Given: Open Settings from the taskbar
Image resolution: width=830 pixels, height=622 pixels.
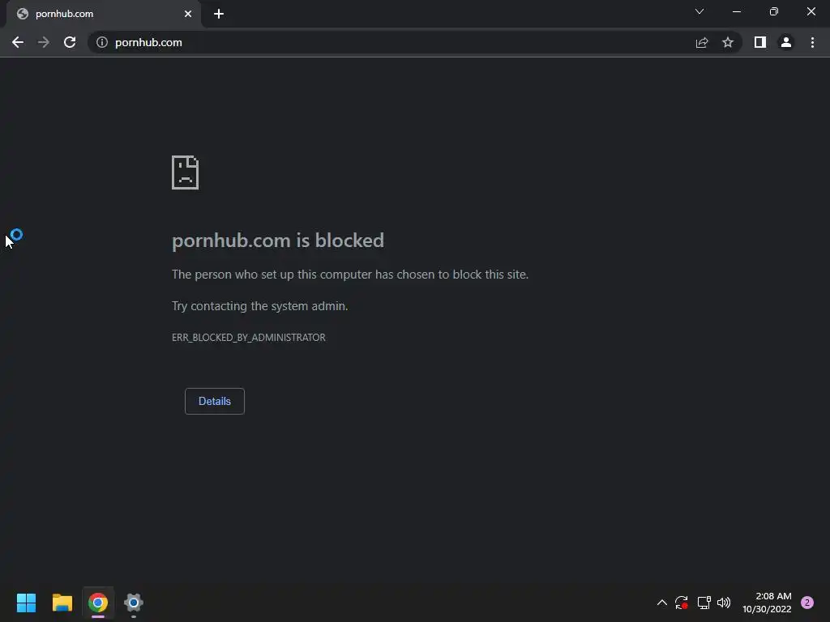Looking at the screenshot, I should pyautogui.click(x=134, y=603).
